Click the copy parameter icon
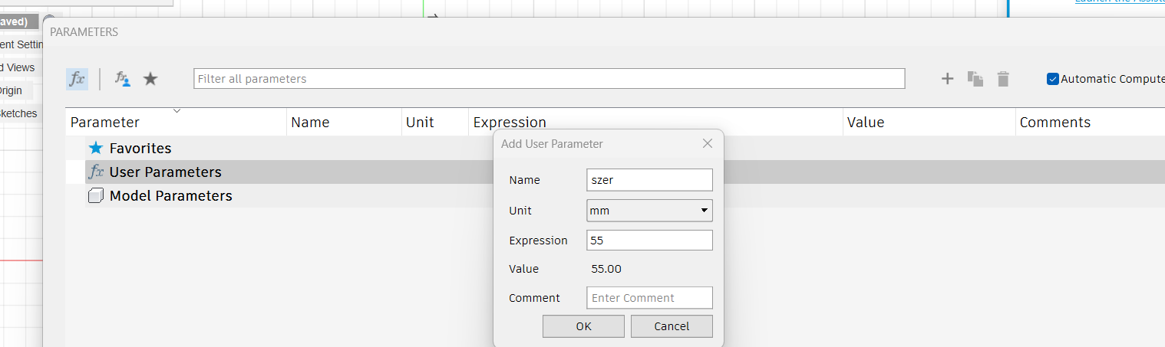Image resolution: width=1165 pixels, height=347 pixels. click(975, 79)
